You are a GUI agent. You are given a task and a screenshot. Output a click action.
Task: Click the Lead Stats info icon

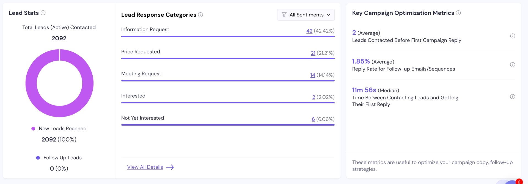(x=43, y=13)
